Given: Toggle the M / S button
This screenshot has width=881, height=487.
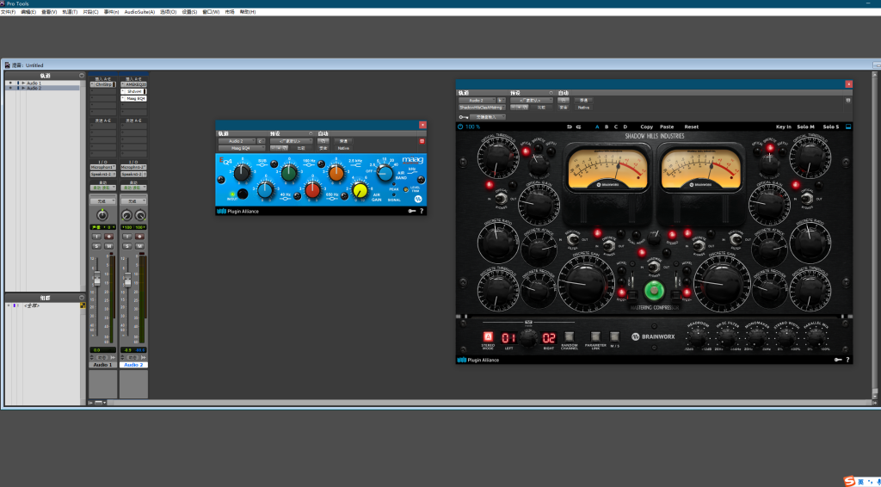Looking at the screenshot, I should coord(614,336).
